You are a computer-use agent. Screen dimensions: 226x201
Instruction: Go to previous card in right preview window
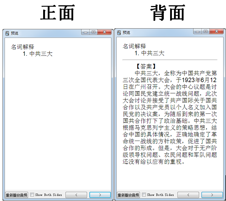[x=188, y=195]
